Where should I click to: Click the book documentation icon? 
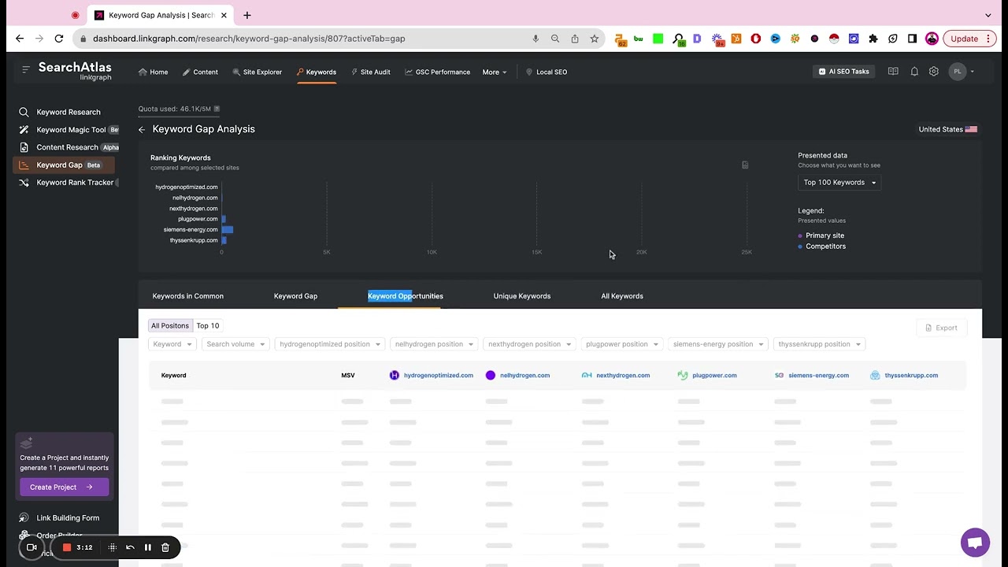pos(893,72)
